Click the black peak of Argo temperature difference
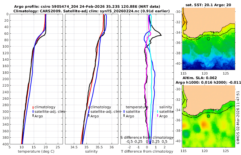The width and height of the screenshot is (241, 155). tap(161, 35)
